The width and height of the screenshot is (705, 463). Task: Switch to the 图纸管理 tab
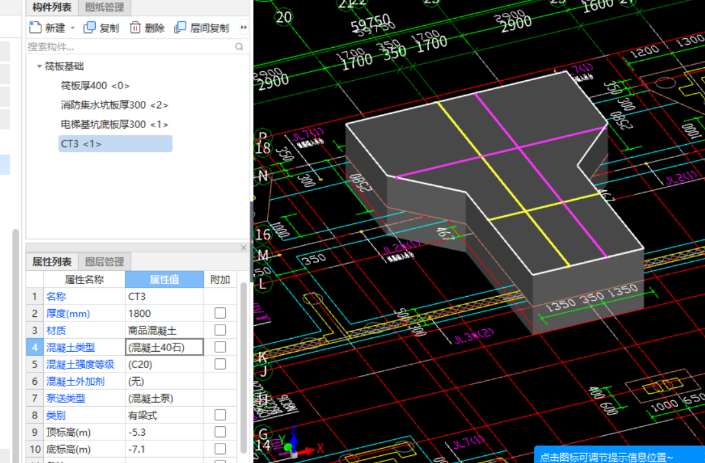point(104,7)
